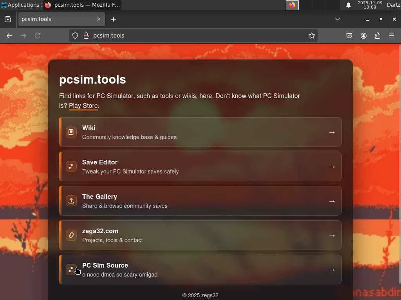401x300 pixels.
Task: Open the Firefox extensions puzzle icon
Action: [x=378, y=36]
